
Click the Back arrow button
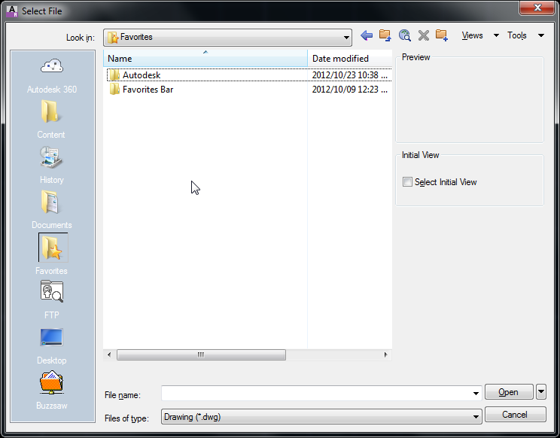(x=367, y=35)
